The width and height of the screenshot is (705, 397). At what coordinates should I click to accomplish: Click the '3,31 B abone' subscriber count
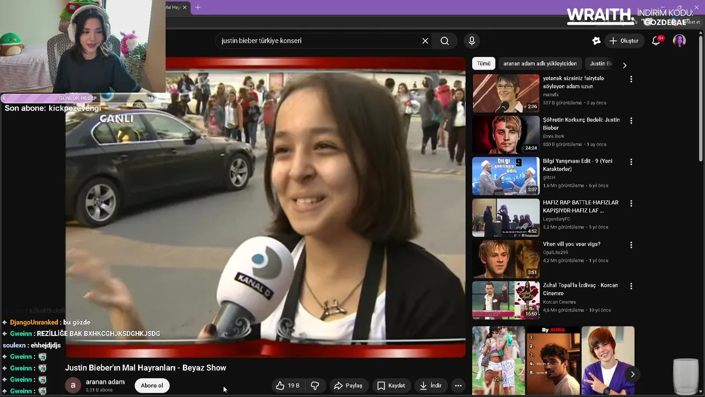click(99, 390)
